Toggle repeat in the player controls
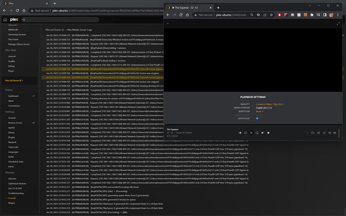Screen dimensions: 346x216 (x=313, y=133)
